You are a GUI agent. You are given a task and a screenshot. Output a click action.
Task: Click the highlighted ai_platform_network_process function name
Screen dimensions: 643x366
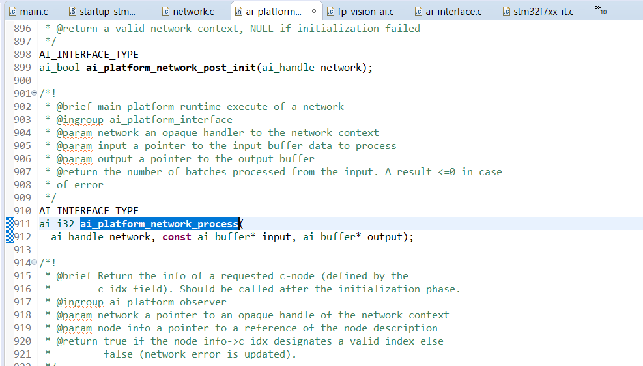159,224
